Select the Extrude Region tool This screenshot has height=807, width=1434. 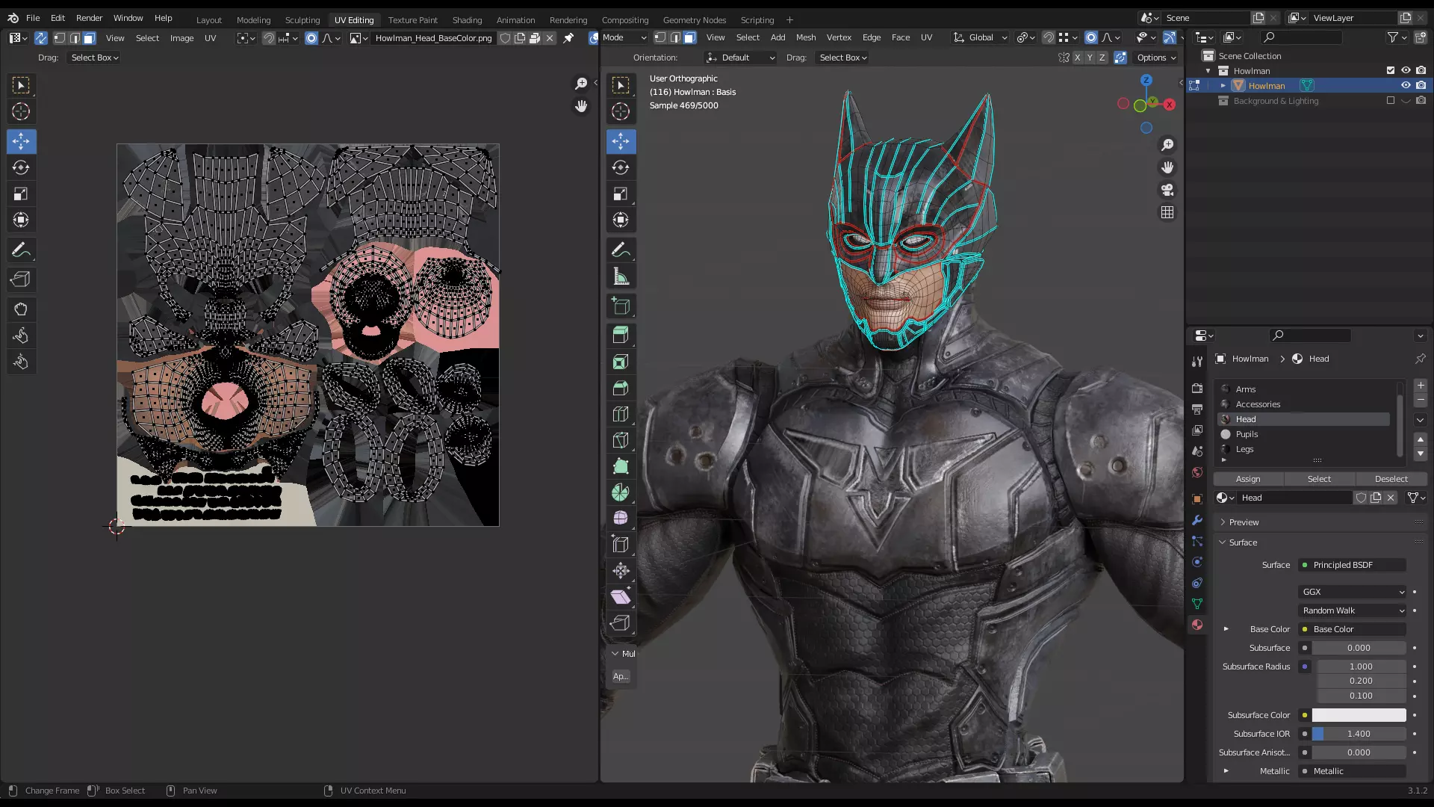pyautogui.click(x=621, y=336)
